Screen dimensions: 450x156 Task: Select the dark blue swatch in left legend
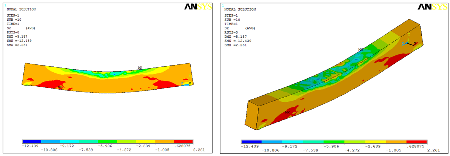[x=32, y=141]
